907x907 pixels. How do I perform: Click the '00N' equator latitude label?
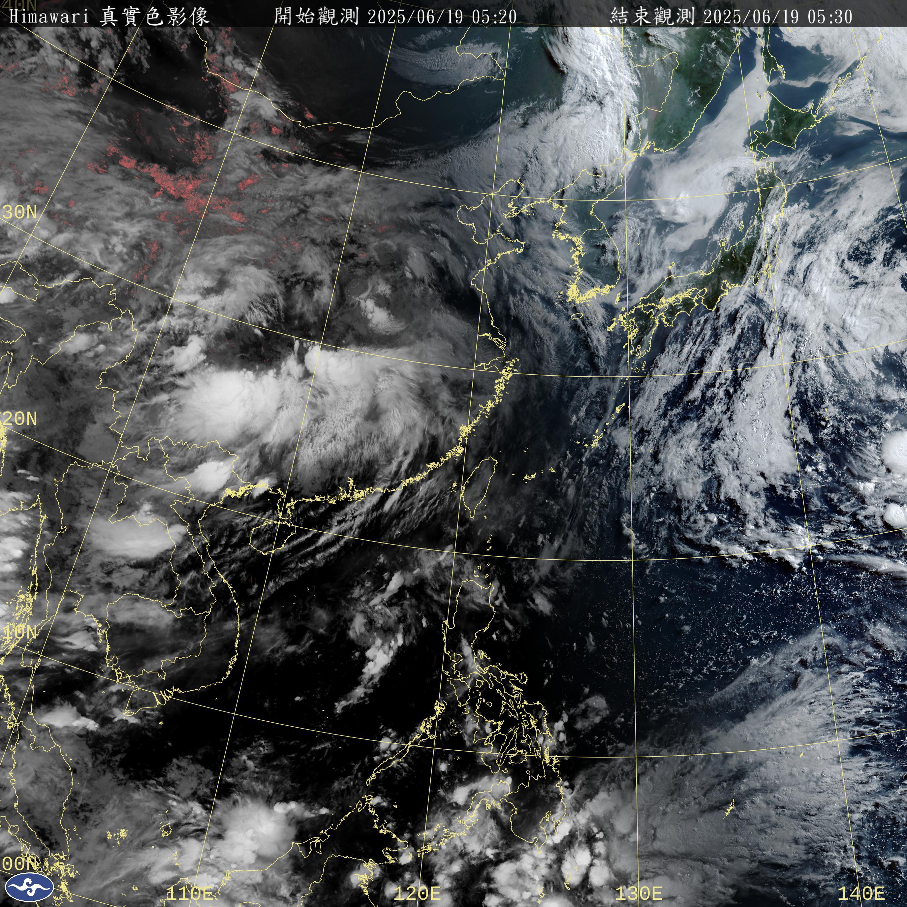pos(19,863)
